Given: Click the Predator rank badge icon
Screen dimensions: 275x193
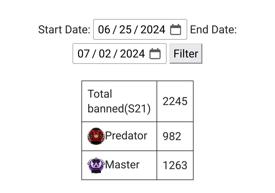Looking at the screenshot, I should [96, 136].
